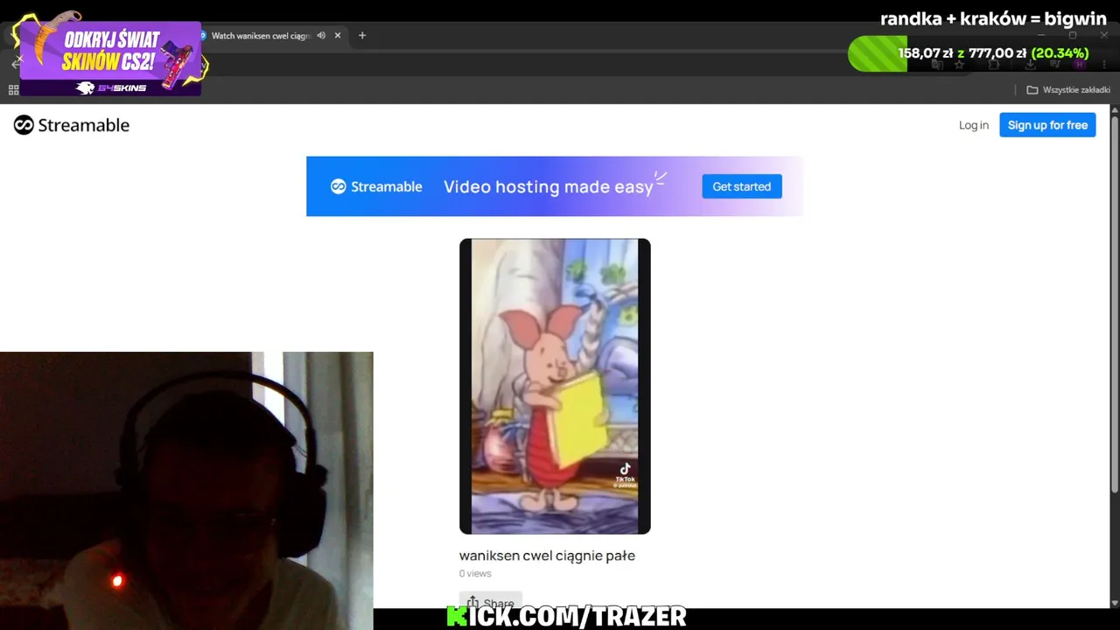Play the Piglet cartoon video
The width and height of the screenshot is (1120, 630).
pyautogui.click(x=555, y=386)
